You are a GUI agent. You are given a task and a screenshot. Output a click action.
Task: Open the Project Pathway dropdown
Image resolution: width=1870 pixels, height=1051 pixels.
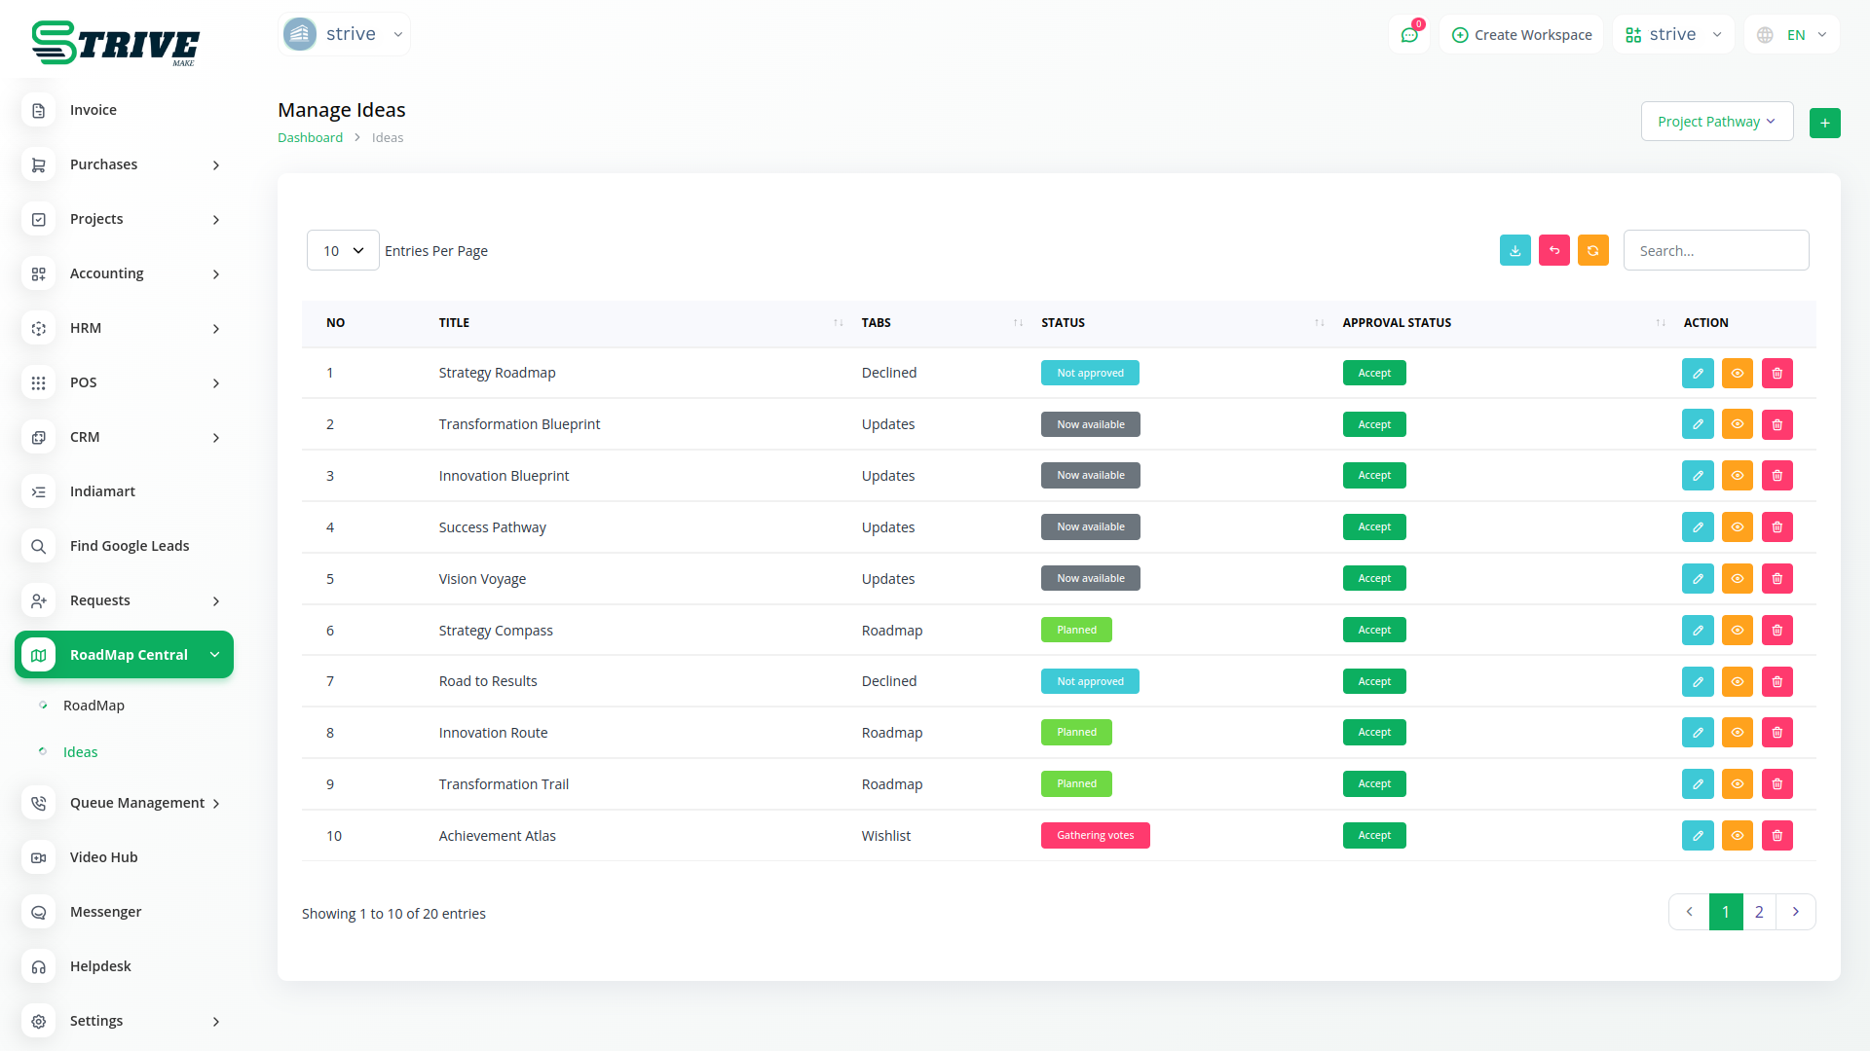(x=1716, y=122)
